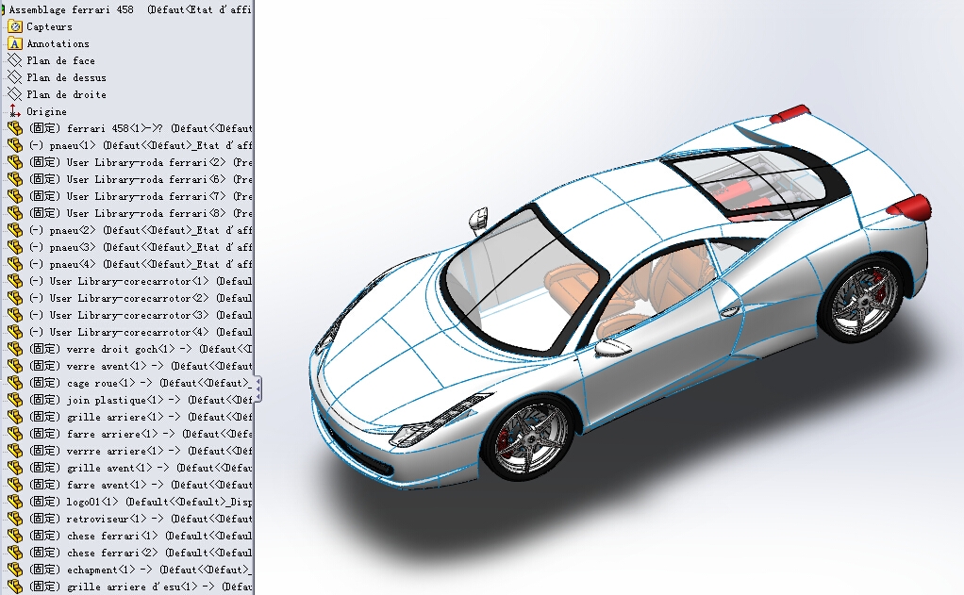Click the part icon of corecarrotor<1>

[15, 281]
